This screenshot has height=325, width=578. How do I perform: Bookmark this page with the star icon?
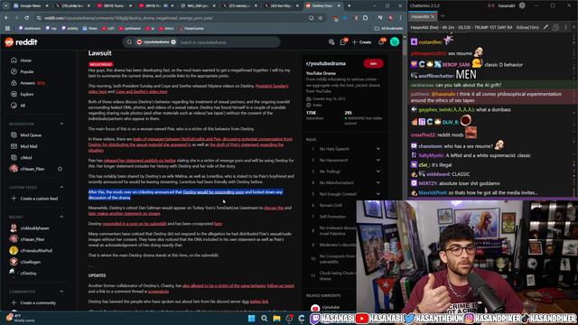(x=321, y=18)
